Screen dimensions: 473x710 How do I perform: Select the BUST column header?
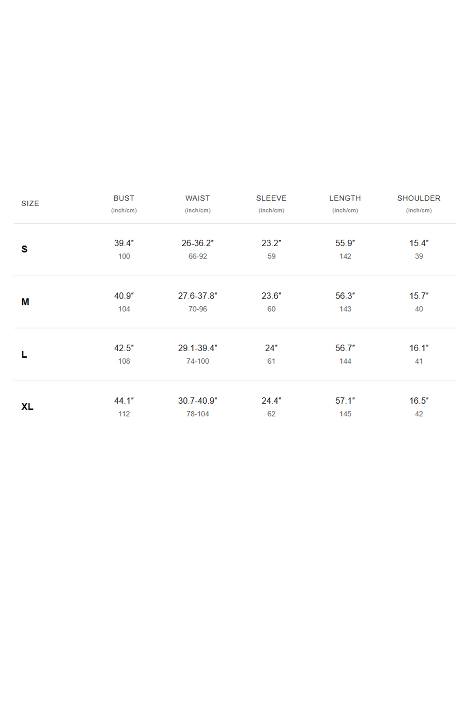tap(124, 198)
